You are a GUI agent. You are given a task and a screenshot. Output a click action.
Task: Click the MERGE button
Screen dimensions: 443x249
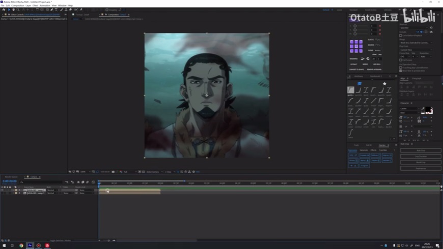[365, 64]
